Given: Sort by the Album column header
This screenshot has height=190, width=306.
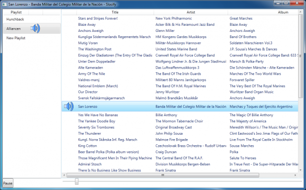Looking at the screenshot, I should 283,12.
